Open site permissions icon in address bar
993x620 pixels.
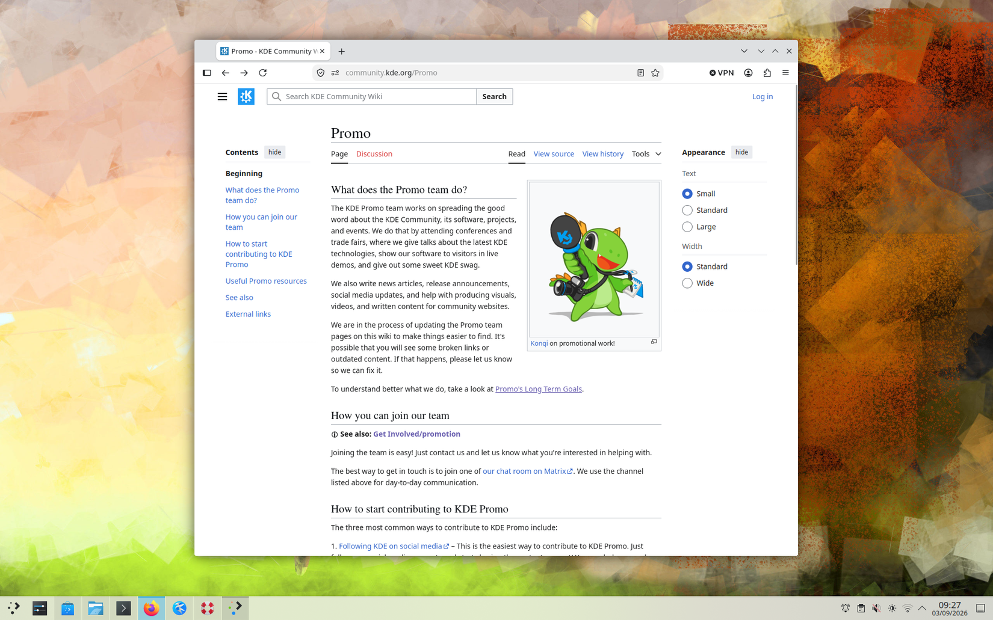pos(335,73)
